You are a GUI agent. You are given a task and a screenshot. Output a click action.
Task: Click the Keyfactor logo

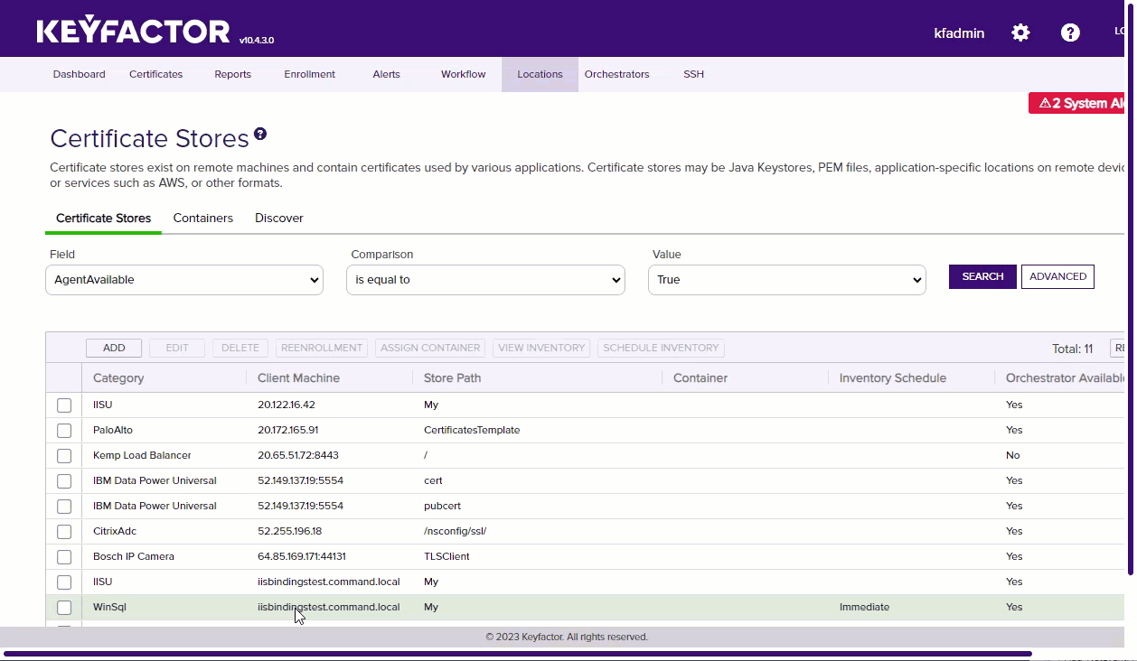point(134,32)
